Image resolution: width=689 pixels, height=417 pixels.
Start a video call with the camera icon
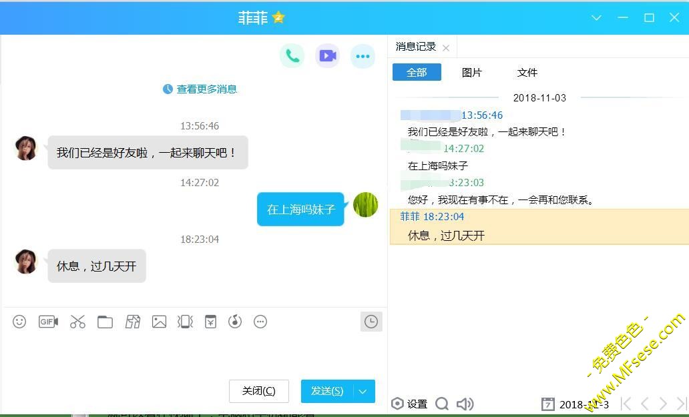click(x=327, y=56)
